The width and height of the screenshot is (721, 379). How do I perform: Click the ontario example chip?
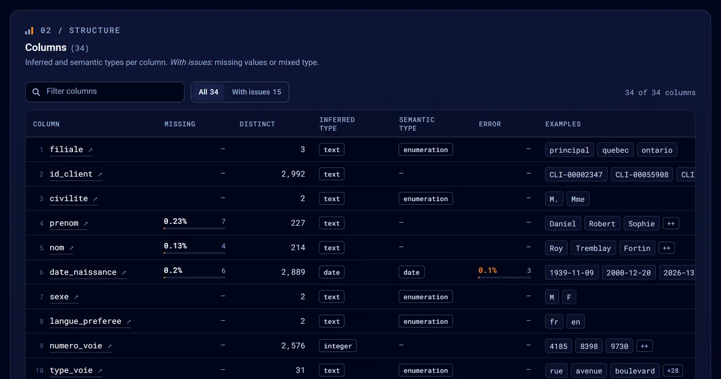point(657,150)
